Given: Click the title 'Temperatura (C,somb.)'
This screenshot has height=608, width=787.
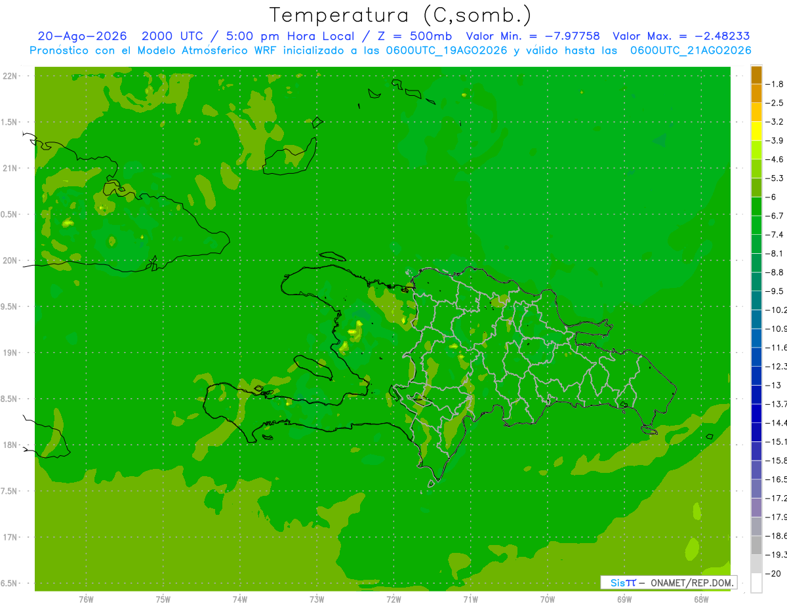Looking at the screenshot, I should coord(401,14).
